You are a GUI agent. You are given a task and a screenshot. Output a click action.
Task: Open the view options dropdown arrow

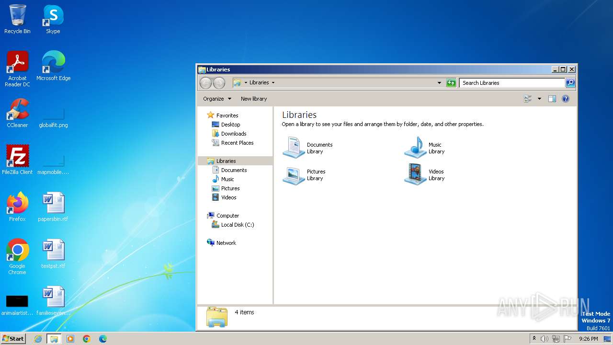(539, 99)
